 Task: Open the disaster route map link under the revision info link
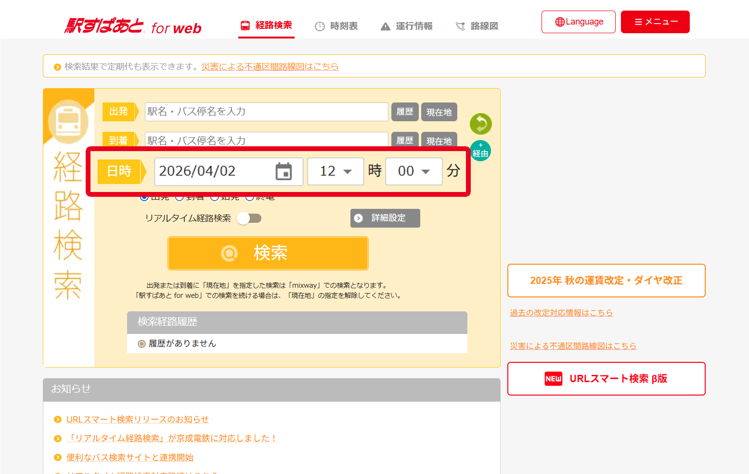click(573, 346)
